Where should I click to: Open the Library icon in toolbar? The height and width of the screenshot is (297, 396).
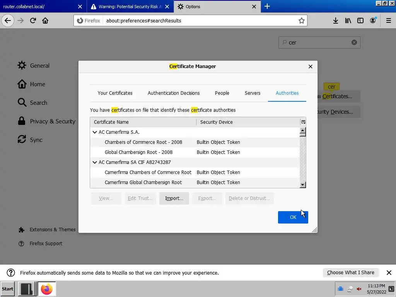pyautogui.click(x=348, y=21)
